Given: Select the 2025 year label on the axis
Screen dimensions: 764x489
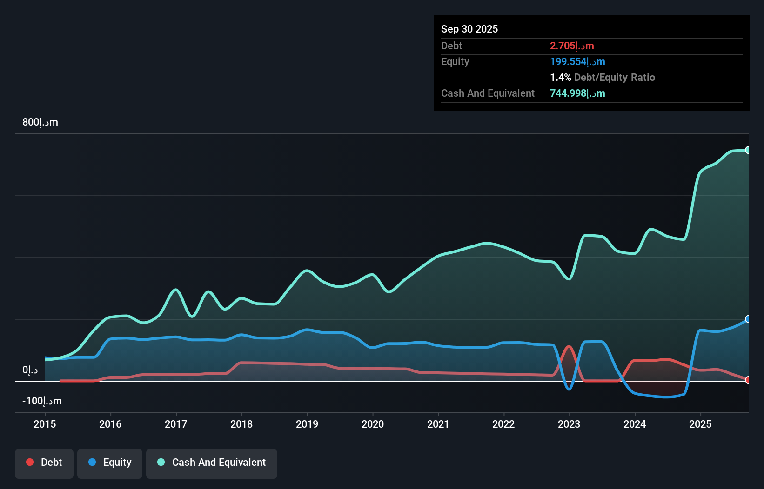Looking at the screenshot, I should click(x=701, y=424).
